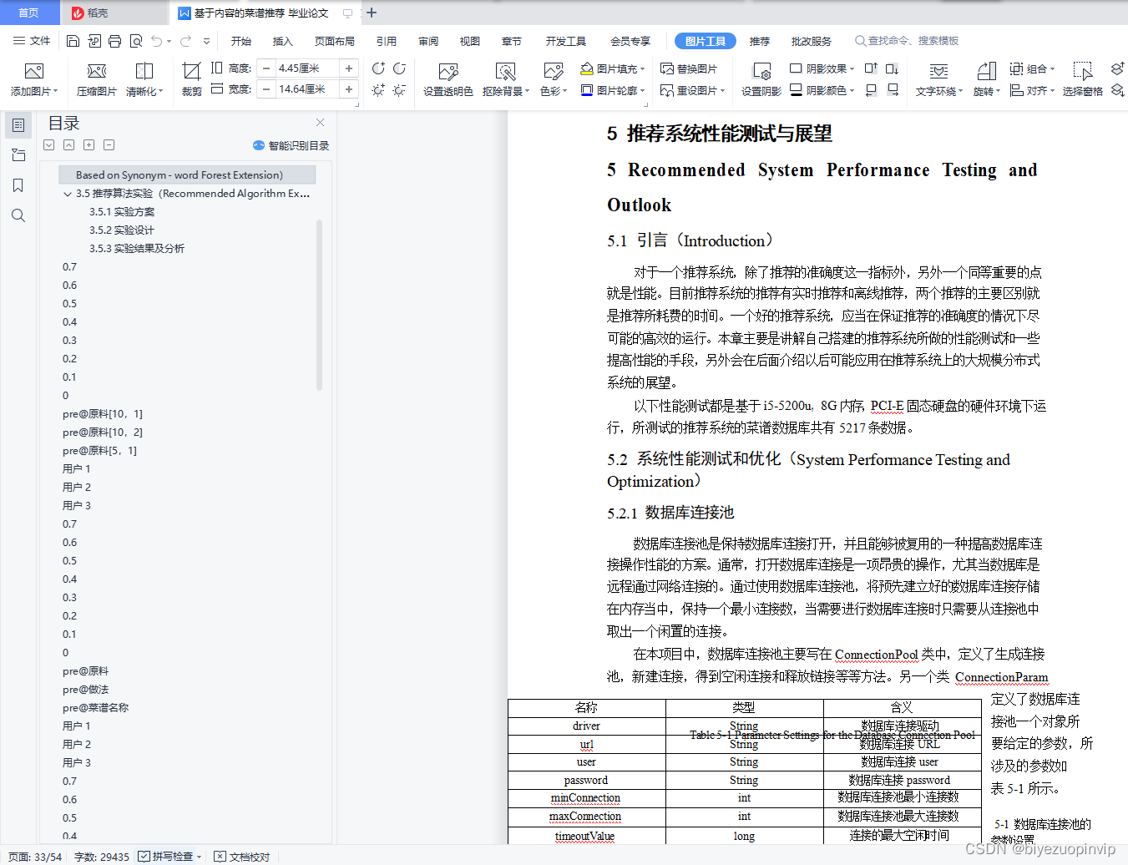Screen dimensions: 1128x865
Task: Click 设置透明色 (Set transparent color)
Action: tap(448, 79)
